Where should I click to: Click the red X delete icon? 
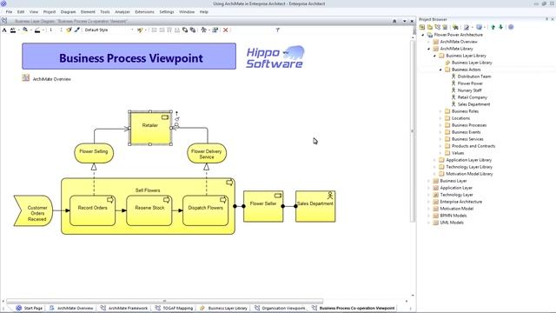point(225,30)
